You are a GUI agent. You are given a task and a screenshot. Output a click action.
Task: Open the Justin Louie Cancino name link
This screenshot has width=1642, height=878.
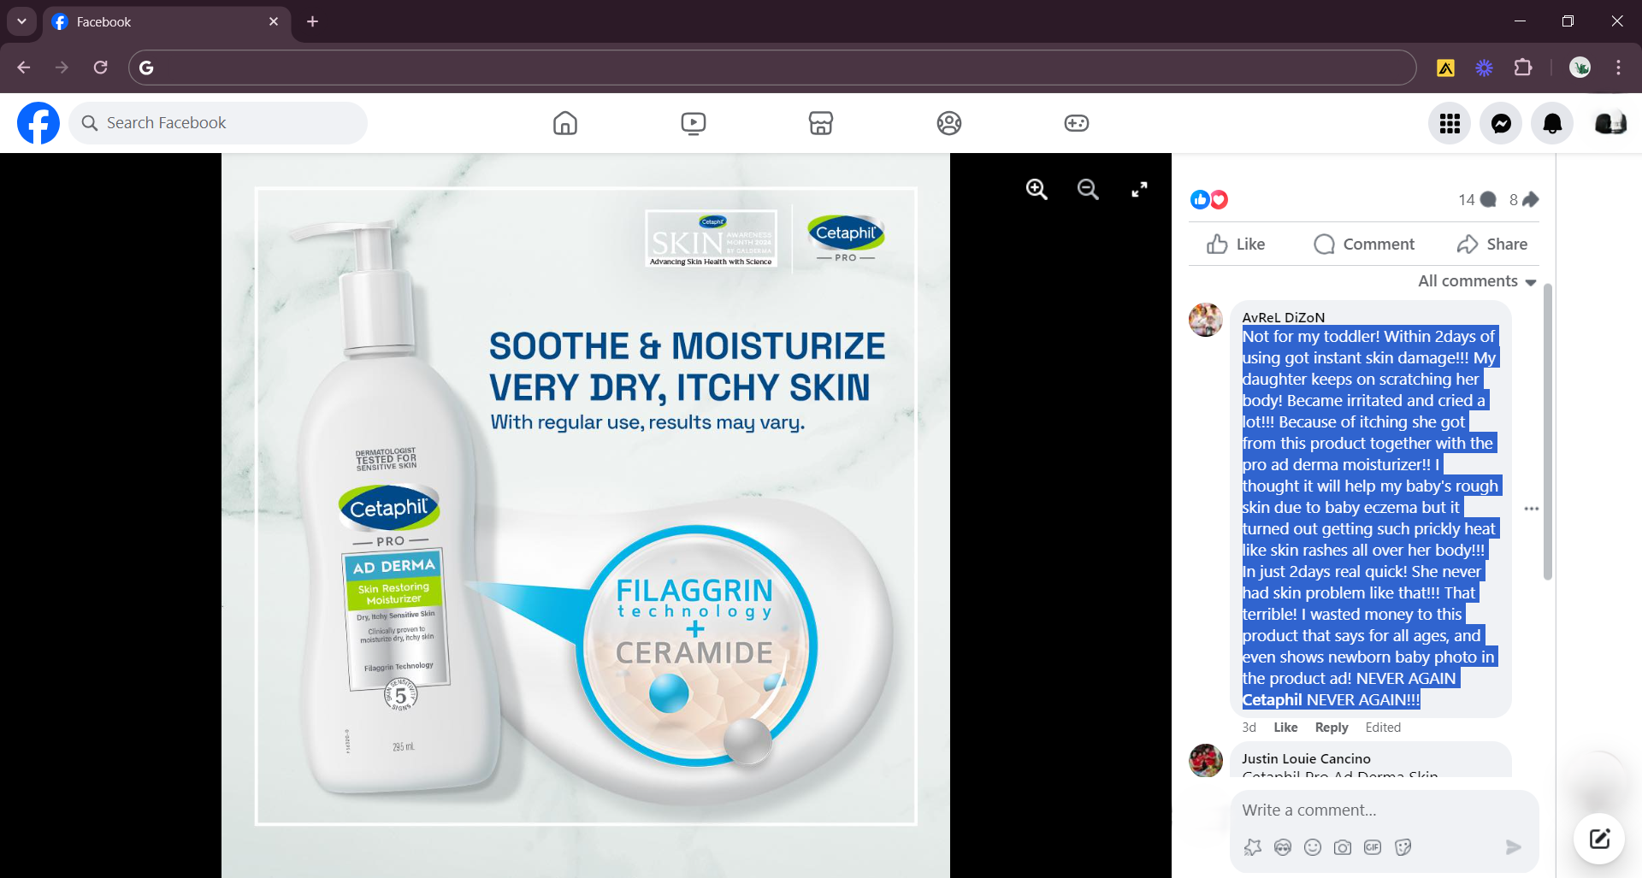[x=1306, y=758]
